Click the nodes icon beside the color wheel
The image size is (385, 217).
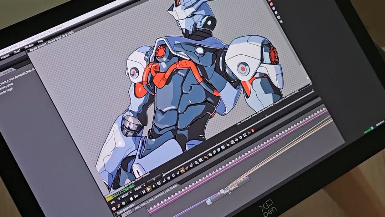(119, 206)
